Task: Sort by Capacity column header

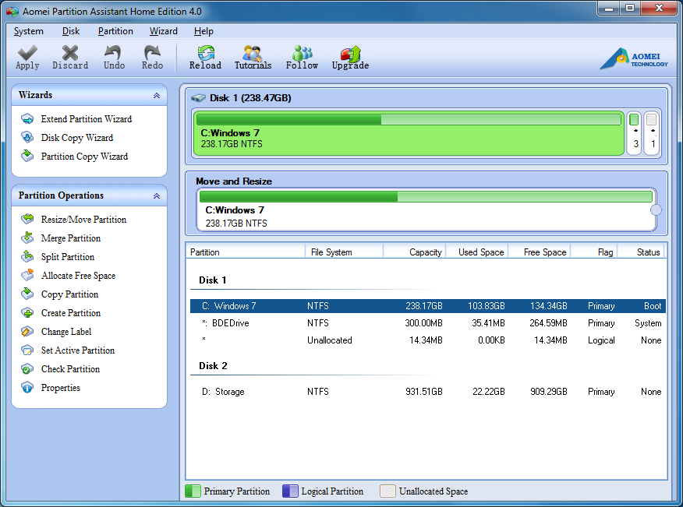Action: [415, 252]
